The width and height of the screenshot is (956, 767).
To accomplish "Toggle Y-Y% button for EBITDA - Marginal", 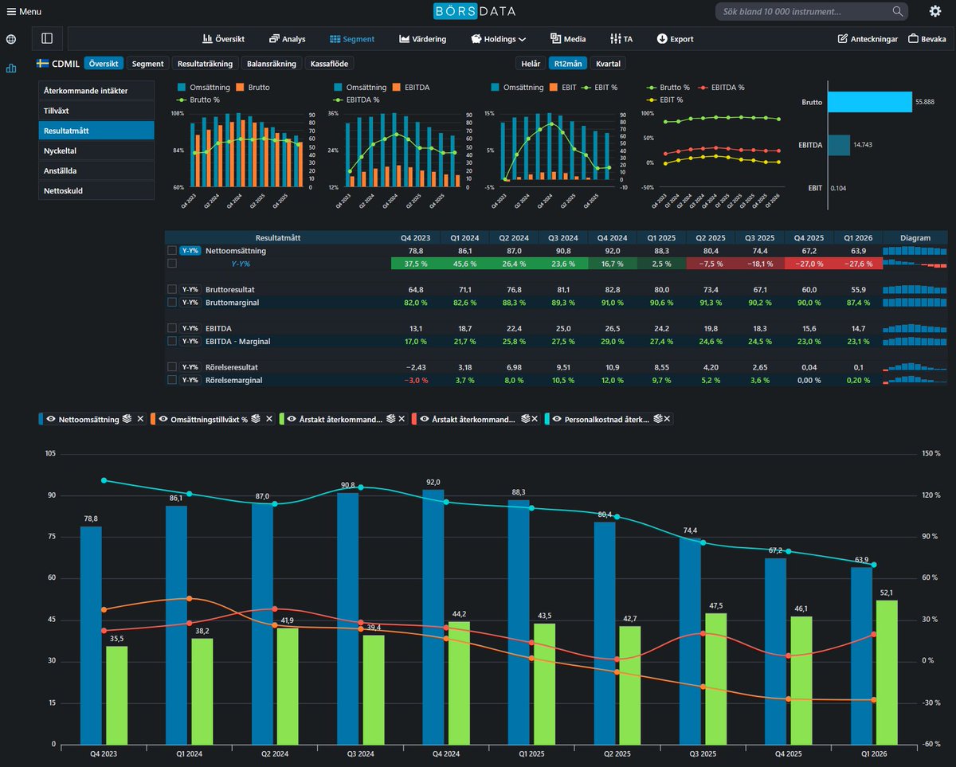I will tap(190, 341).
